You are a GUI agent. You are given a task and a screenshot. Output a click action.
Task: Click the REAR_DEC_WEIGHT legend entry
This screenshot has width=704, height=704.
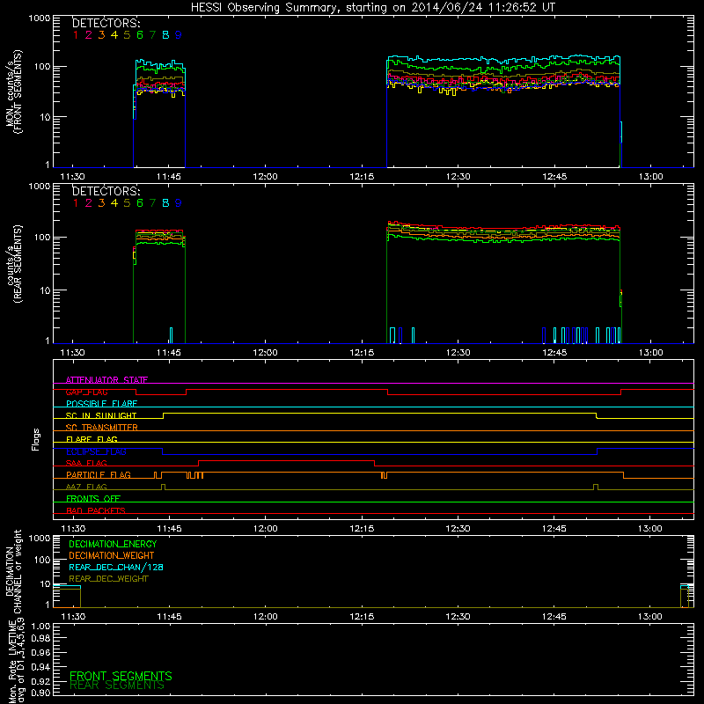[x=108, y=579]
